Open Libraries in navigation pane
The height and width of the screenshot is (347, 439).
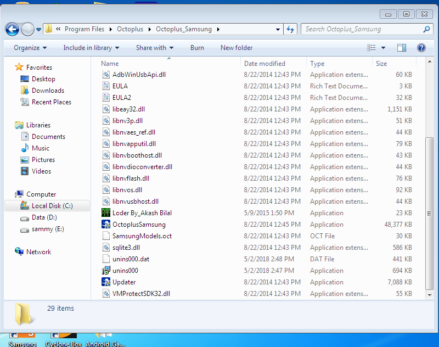(x=38, y=125)
